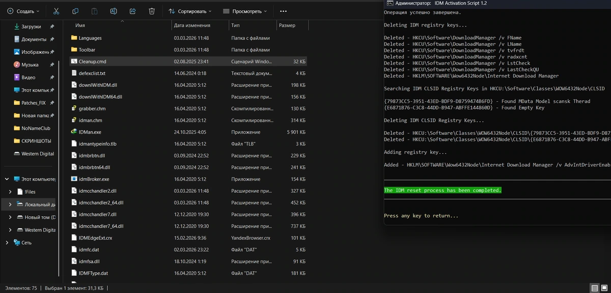611x293 pixels.
Task: Click the grabber.chm help file icon
Action: click(74, 108)
